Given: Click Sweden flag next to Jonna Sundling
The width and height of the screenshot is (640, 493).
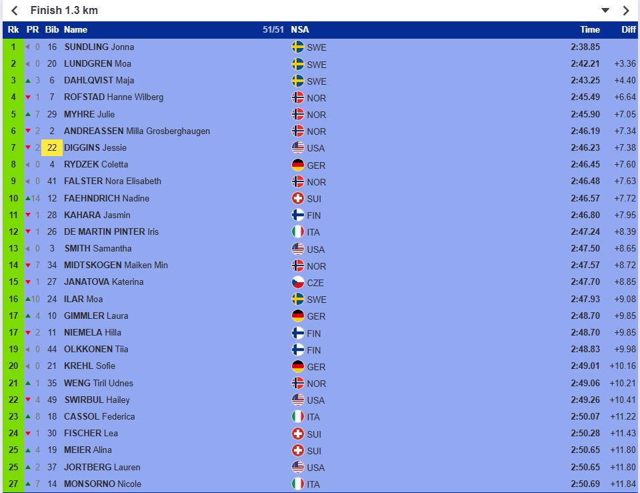Looking at the screenshot, I should [298, 47].
